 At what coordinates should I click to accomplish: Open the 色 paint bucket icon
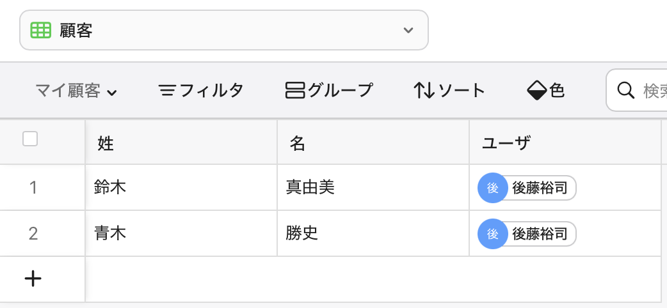537,91
